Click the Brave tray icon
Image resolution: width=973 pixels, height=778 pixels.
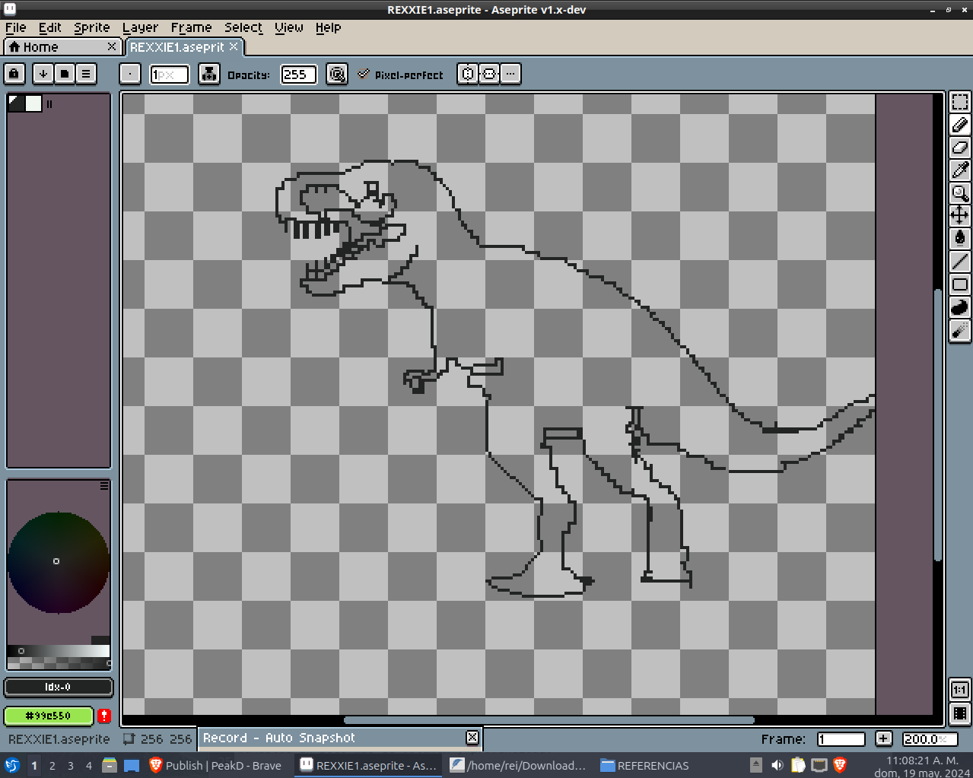[840, 765]
